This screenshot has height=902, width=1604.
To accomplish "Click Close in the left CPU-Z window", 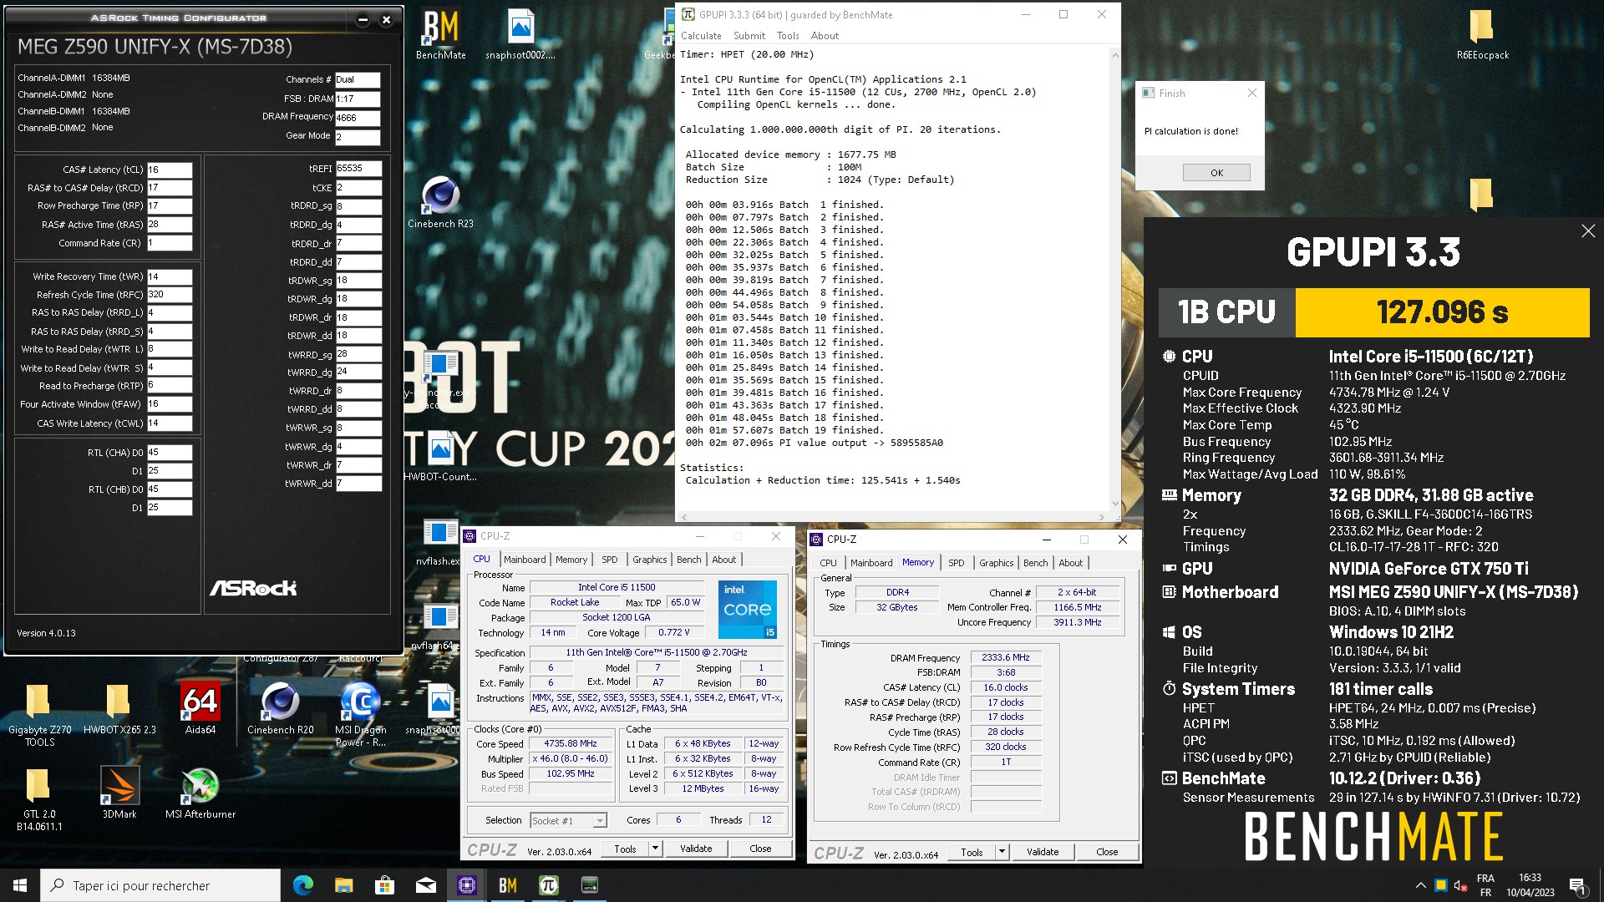I will (x=760, y=849).
